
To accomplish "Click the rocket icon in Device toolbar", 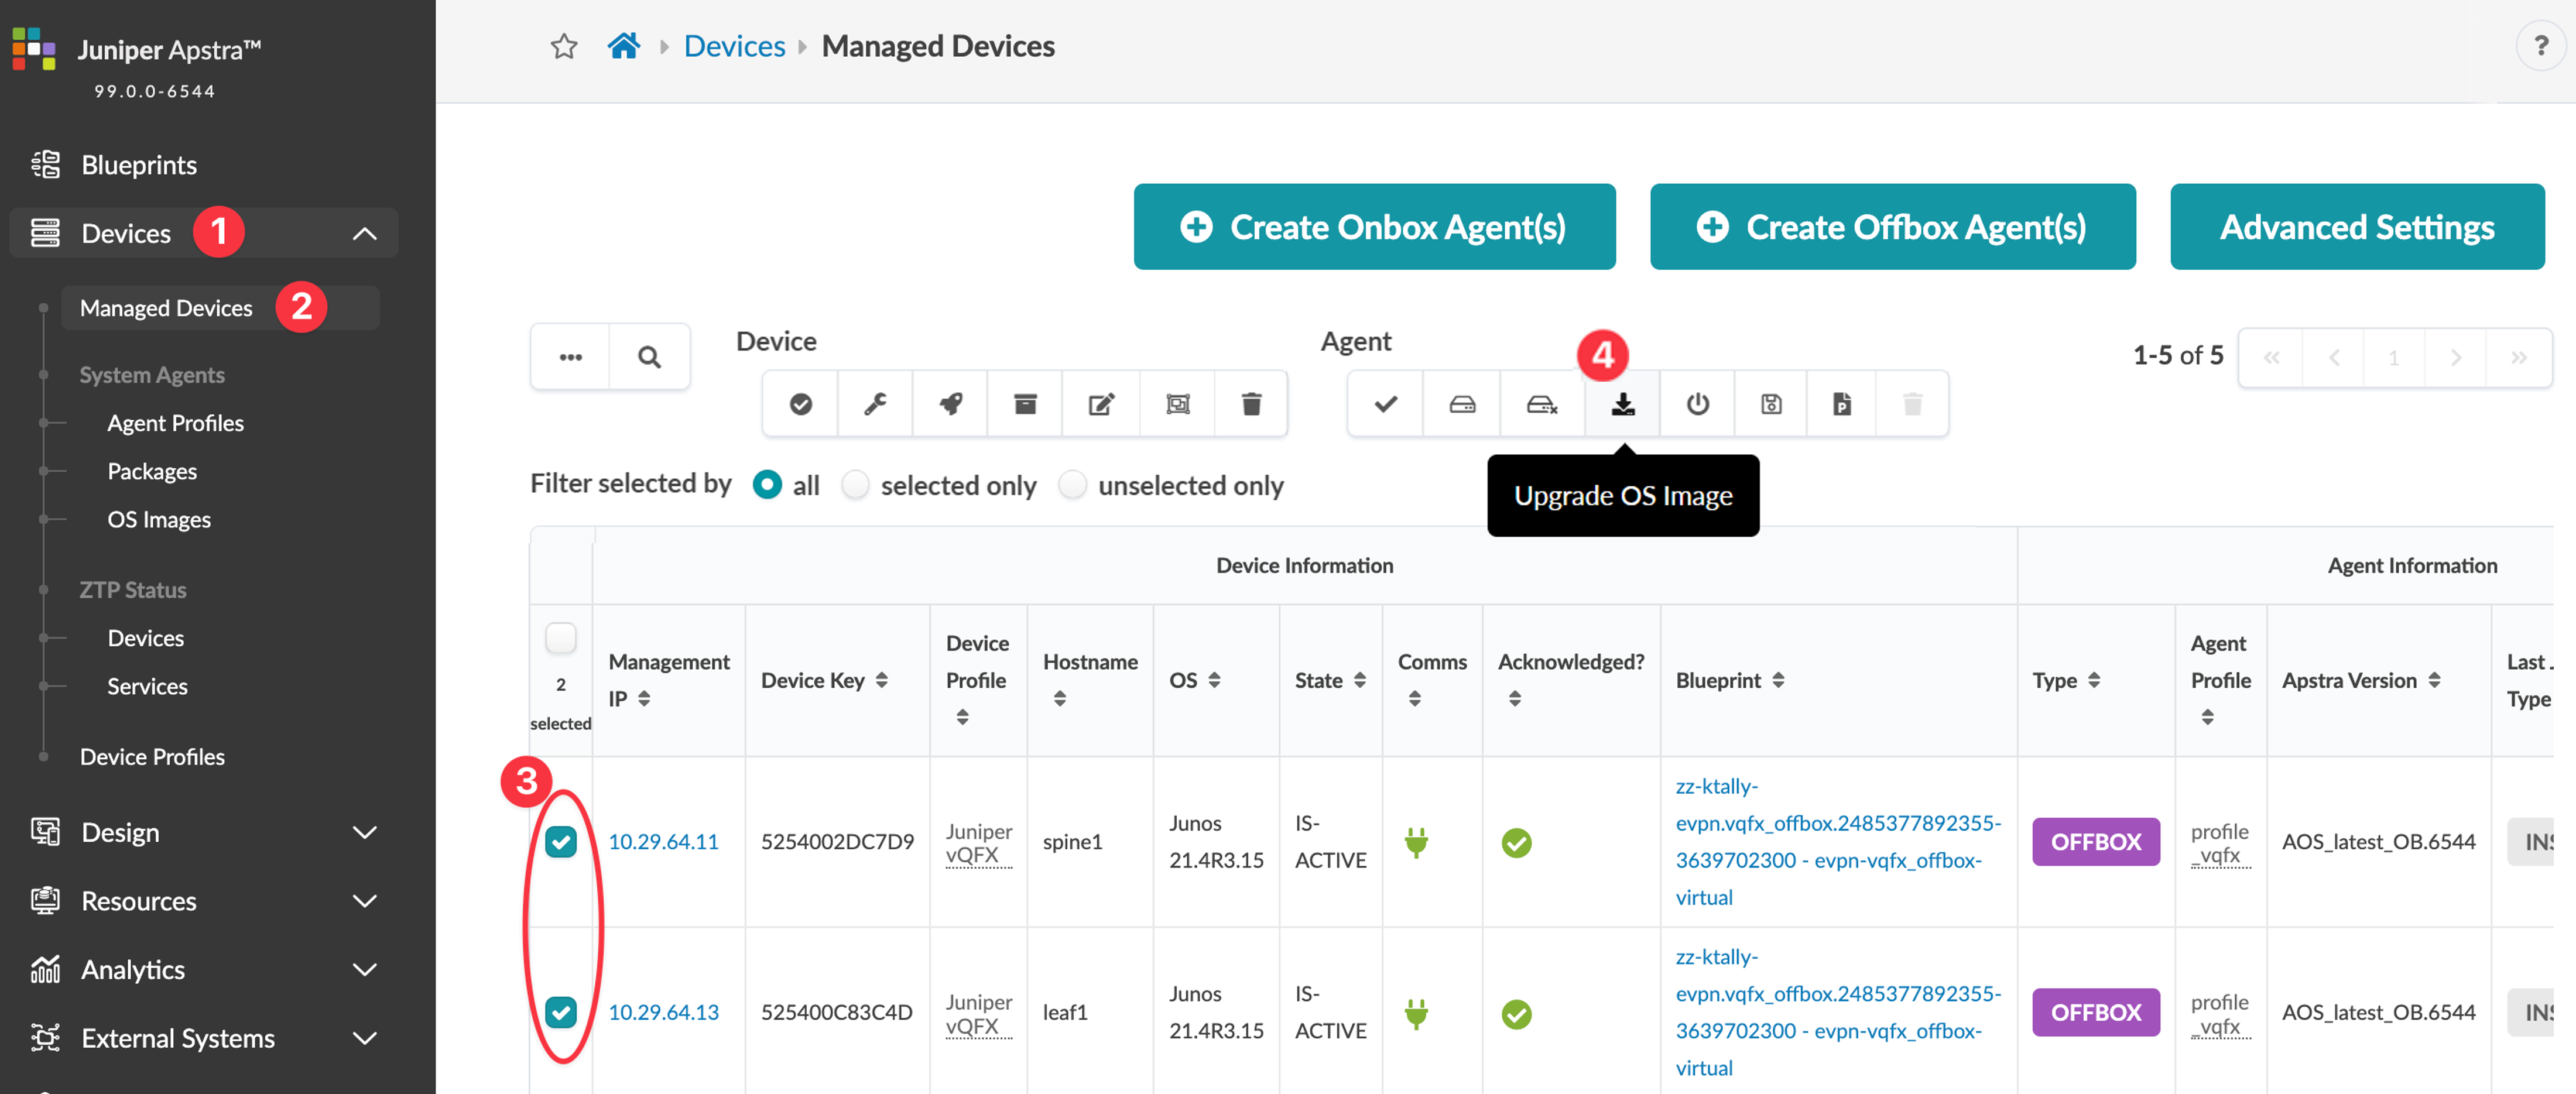I will 950,404.
